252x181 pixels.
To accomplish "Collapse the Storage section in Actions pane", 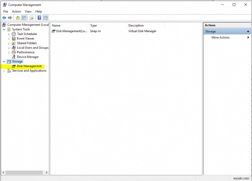I will click(248, 31).
